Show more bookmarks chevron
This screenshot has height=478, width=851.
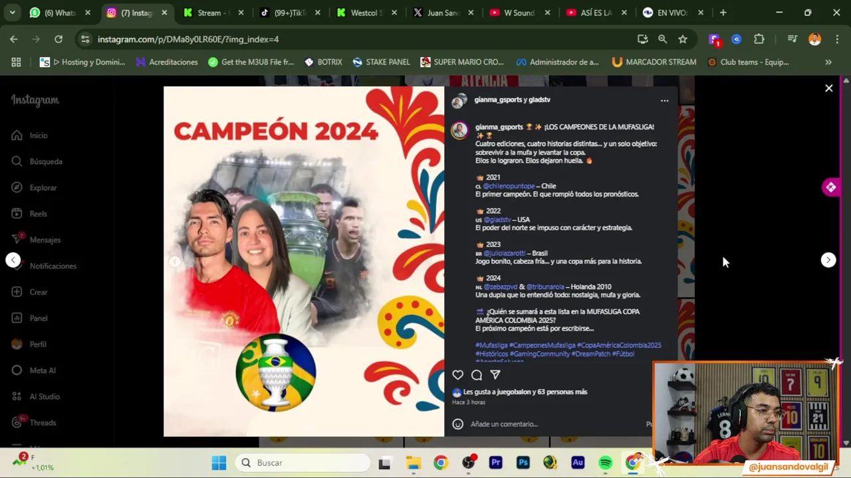[828, 62]
